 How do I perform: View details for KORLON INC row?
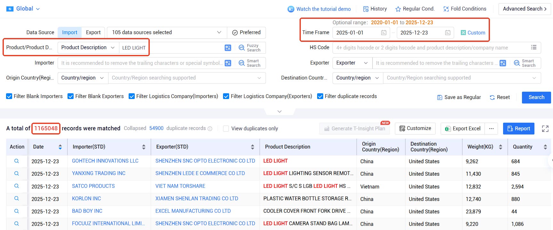coord(17,198)
